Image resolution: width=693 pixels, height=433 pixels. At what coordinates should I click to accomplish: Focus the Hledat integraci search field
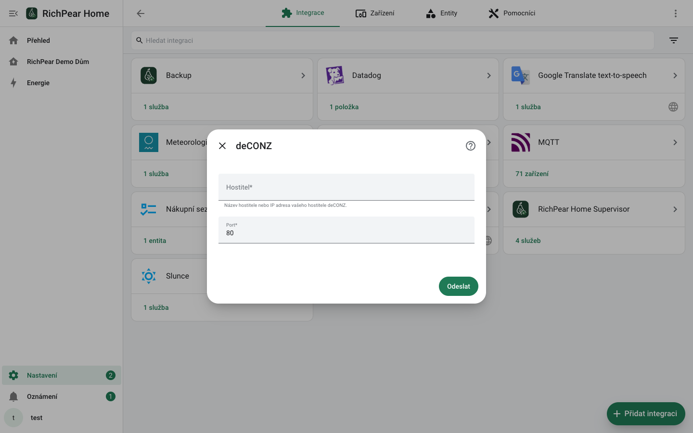point(393,40)
